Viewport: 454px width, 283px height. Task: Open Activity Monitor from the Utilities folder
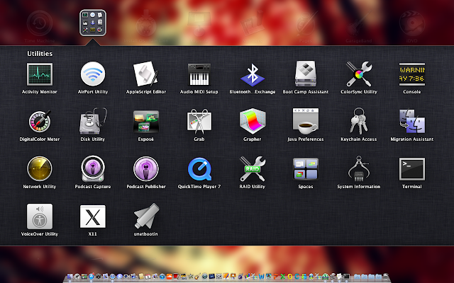click(40, 74)
